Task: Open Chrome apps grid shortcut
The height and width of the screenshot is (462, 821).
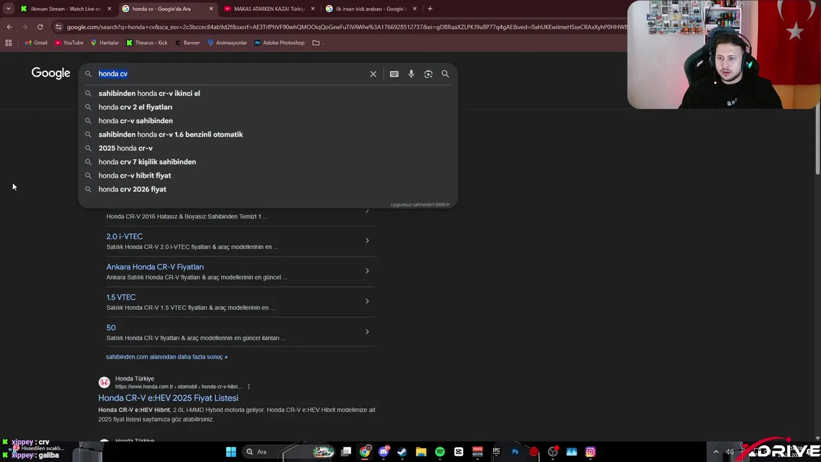Action: [8, 43]
